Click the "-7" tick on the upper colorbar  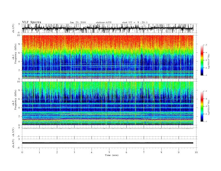206,75
